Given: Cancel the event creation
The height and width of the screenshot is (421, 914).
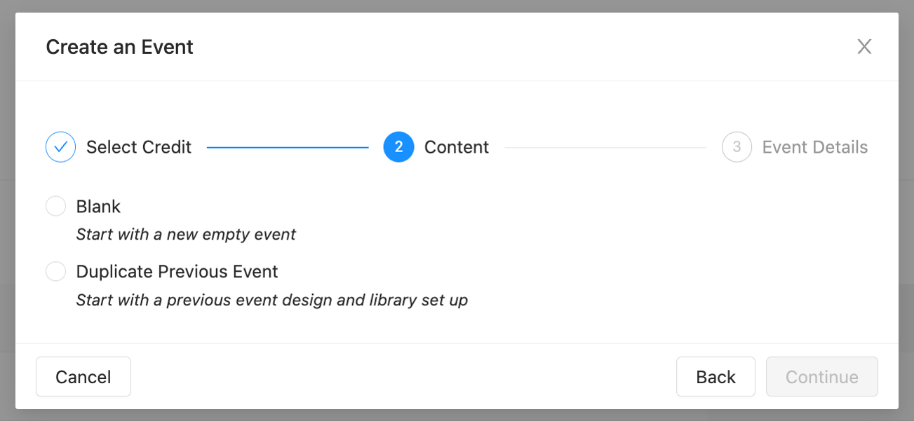Looking at the screenshot, I should pos(83,376).
